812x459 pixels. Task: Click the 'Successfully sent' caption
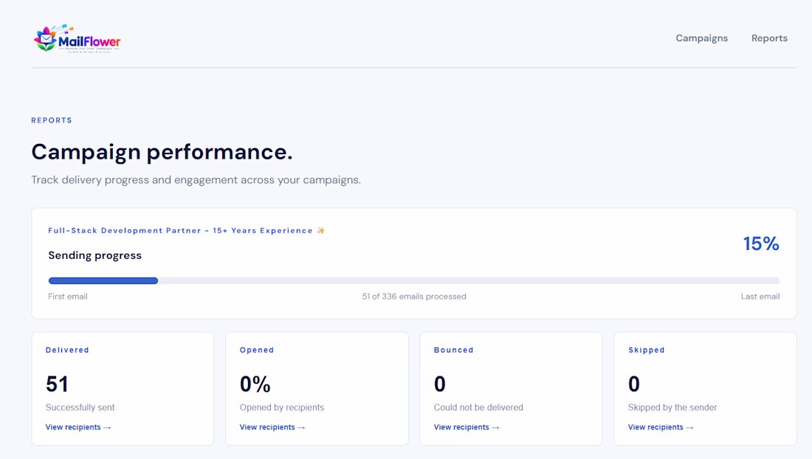(x=80, y=407)
